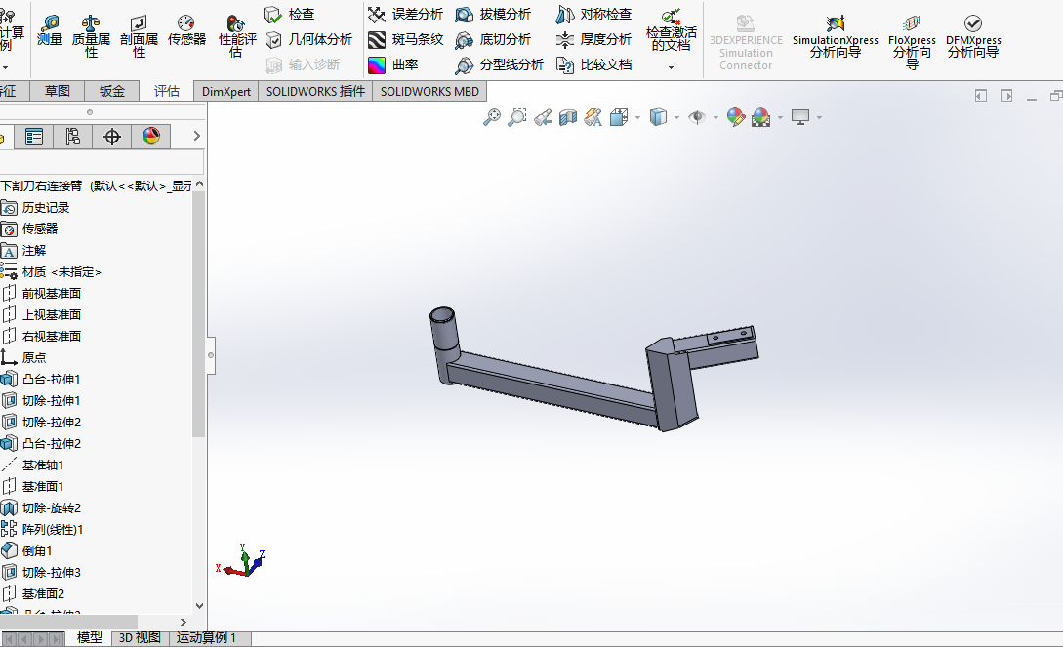Switch to 3D 视图 bottom tab
This screenshot has height=647, width=1063.
point(140,638)
